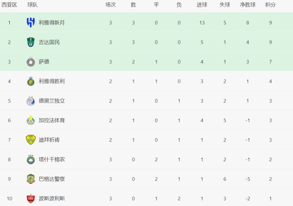Click the 吉达国民 green crest icon
The width and height of the screenshot is (293, 206).
click(31, 42)
